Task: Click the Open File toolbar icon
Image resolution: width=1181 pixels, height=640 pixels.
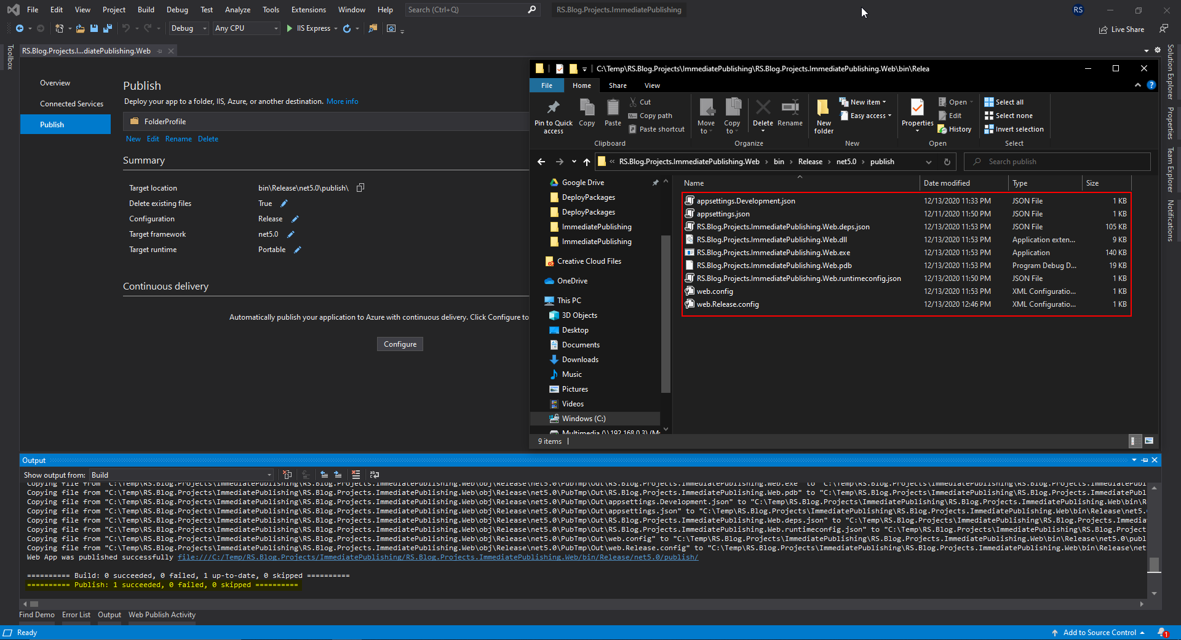Action: (x=81, y=28)
